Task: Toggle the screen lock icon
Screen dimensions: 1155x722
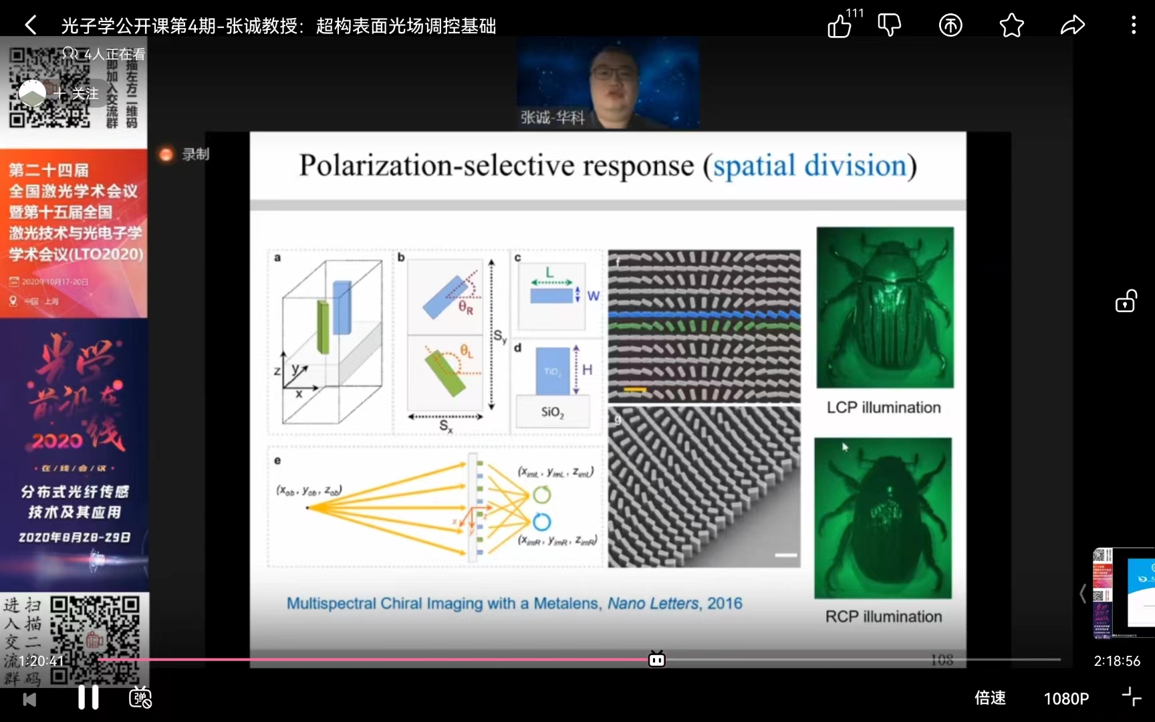Action: pyautogui.click(x=1126, y=302)
